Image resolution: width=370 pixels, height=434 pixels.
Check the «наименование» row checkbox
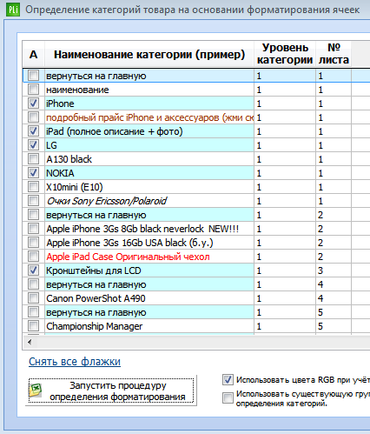point(33,90)
